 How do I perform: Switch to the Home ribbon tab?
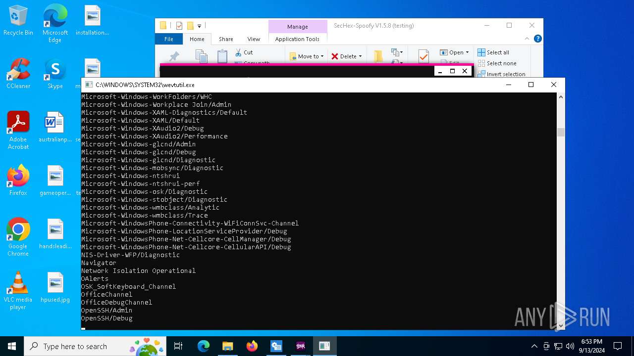pyautogui.click(x=197, y=39)
